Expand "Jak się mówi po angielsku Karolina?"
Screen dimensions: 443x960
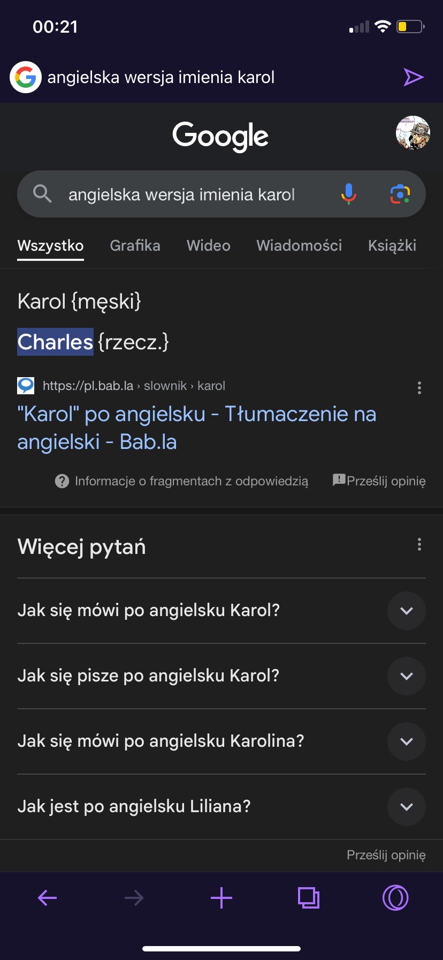point(406,741)
